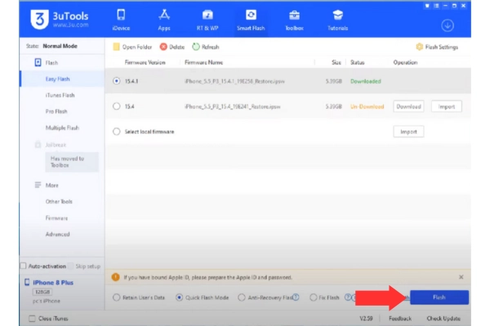The image size is (490, 326).
Task: Open the Toolbox section
Action: pos(294,19)
